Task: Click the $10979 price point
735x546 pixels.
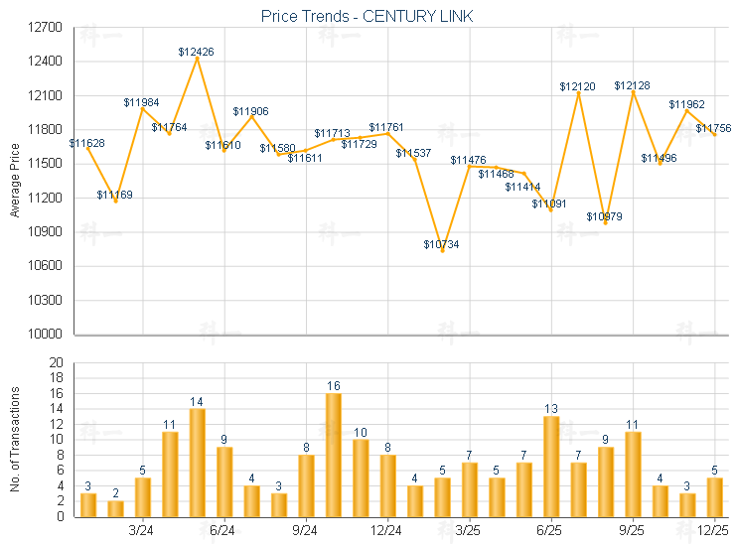Action: [605, 223]
